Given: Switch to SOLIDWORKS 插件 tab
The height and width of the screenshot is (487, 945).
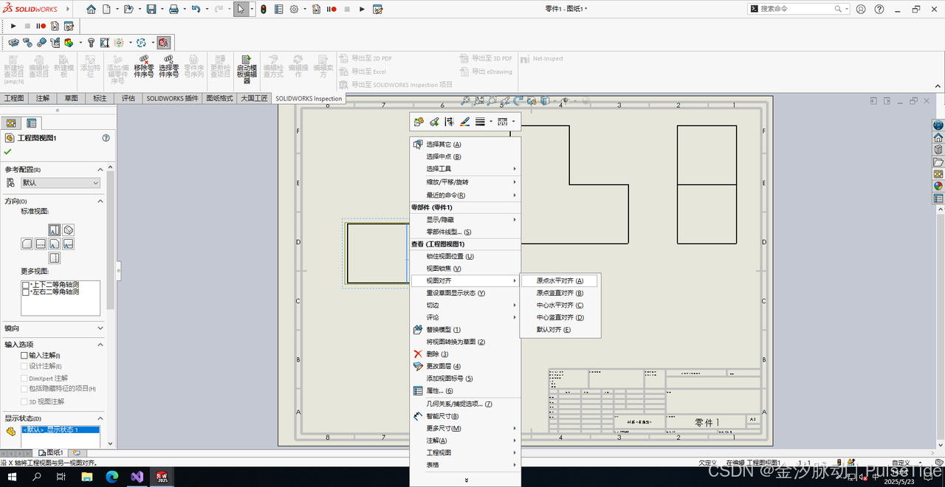Looking at the screenshot, I should coord(172,98).
